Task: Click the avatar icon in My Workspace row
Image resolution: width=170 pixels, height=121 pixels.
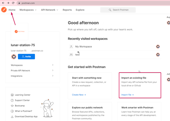Action: tap(158, 46)
